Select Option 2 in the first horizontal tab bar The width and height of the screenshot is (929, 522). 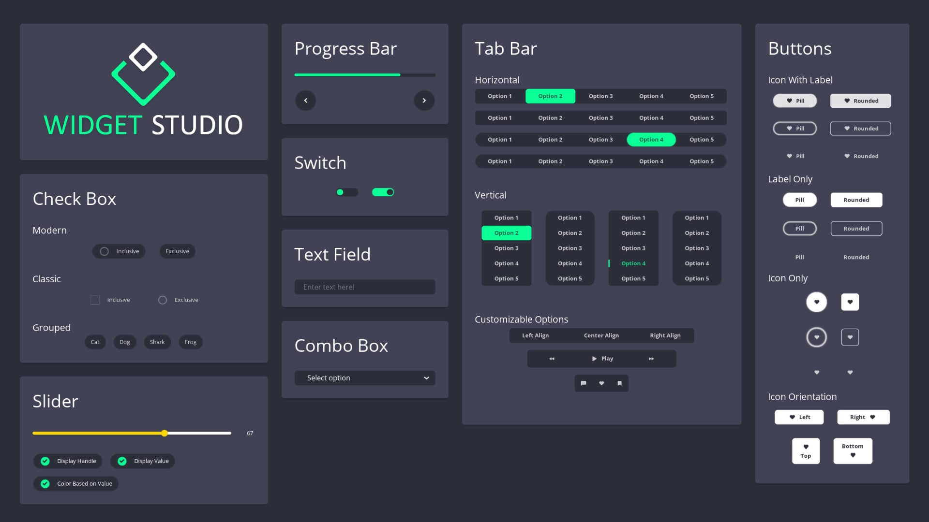point(550,96)
